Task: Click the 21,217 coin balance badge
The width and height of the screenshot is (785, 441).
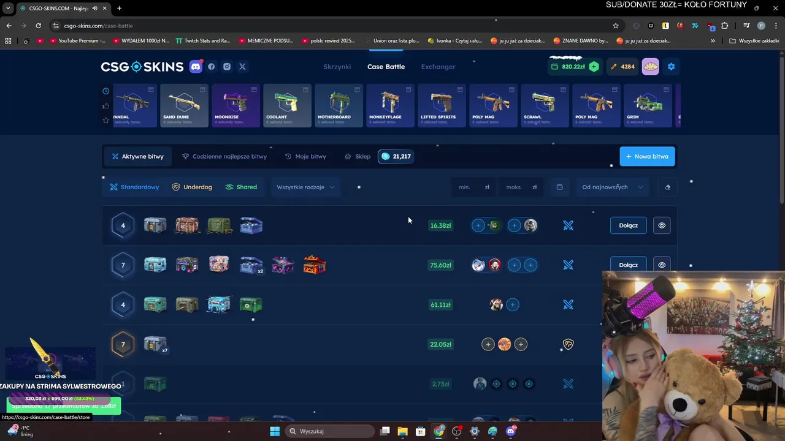Action: pos(396,156)
